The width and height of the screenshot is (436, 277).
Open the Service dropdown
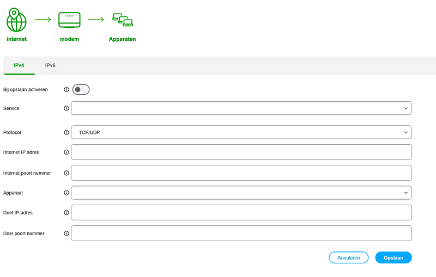(x=241, y=108)
